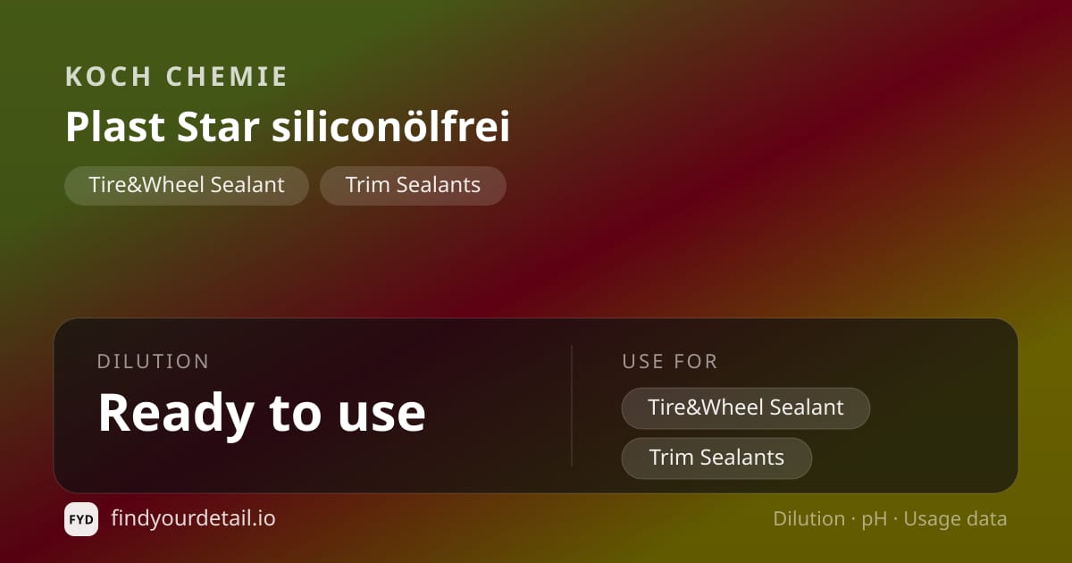Click the vertical divider inside the info card
Viewport: 1072px width, 563px height.
[572, 406]
